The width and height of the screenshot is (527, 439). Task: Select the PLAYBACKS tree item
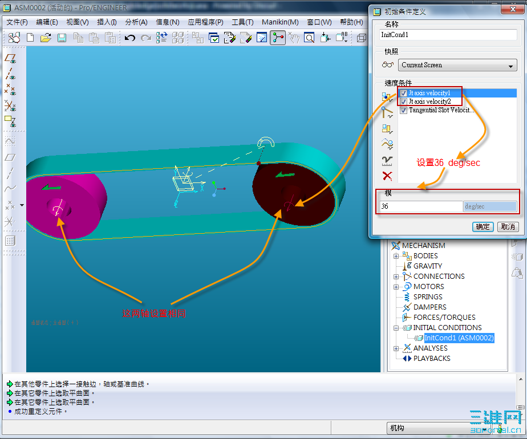point(432,359)
